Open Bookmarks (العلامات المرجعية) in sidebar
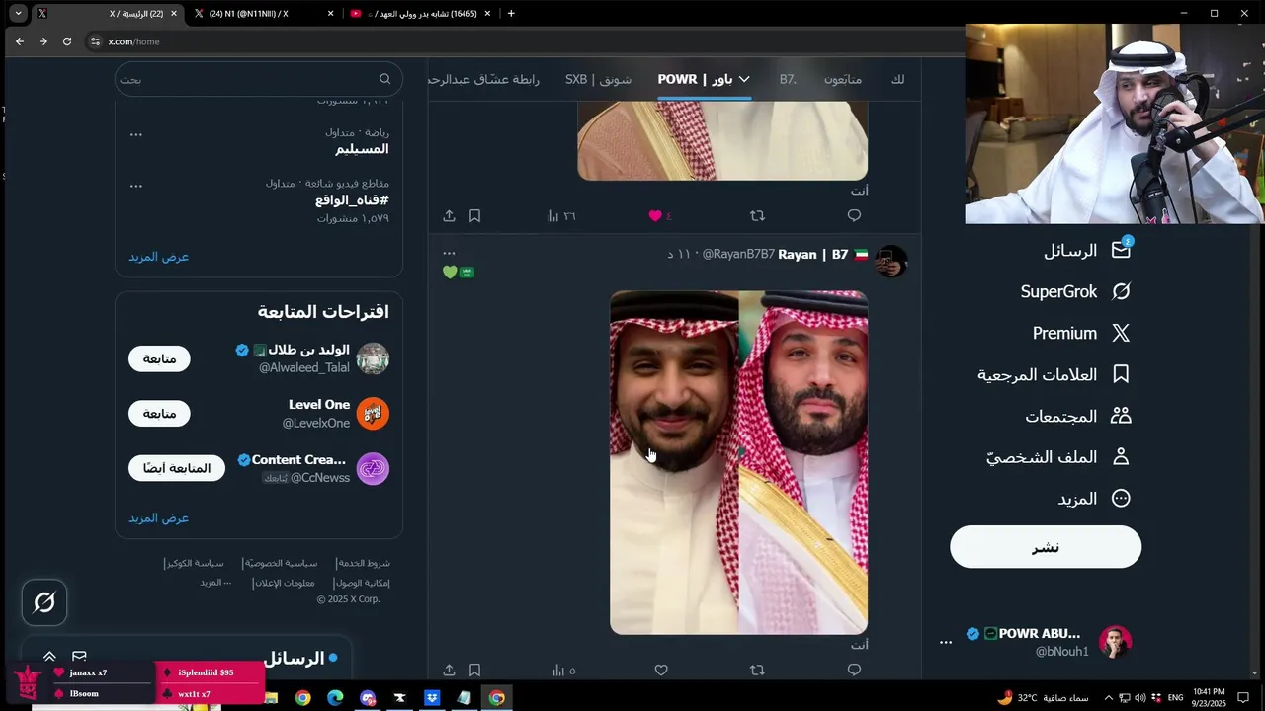Screen dimensions: 1265x711 1054,375
